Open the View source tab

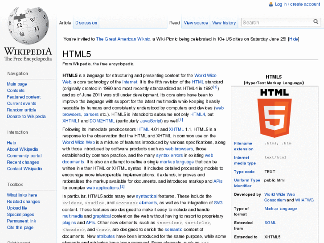196,23
